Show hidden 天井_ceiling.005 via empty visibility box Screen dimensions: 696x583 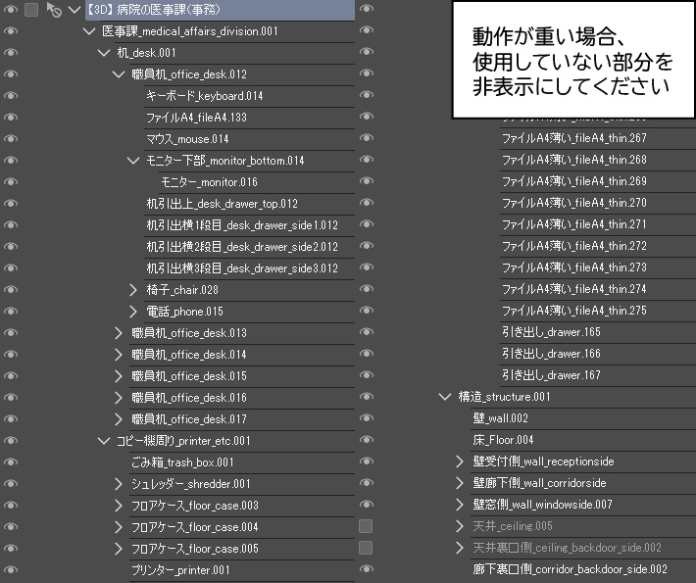click(366, 526)
